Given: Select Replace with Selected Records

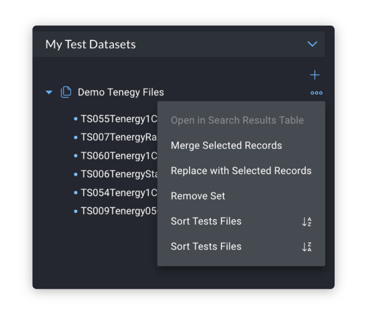Looking at the screenshot, I should [241, 171].
